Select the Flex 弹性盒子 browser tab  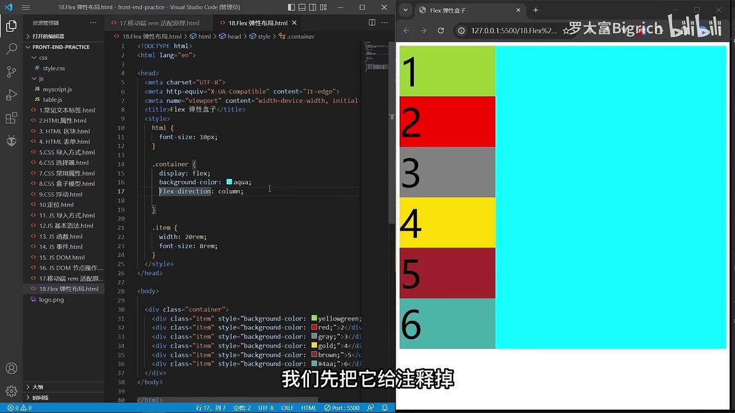pos(470,10)
